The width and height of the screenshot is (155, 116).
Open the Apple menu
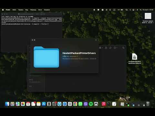(x=3, y=10)
